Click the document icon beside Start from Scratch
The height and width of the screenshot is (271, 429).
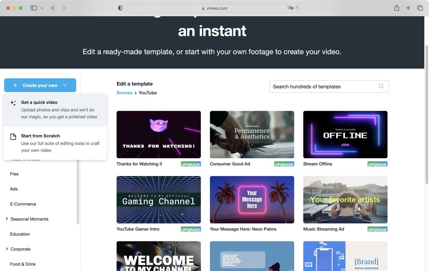click(x=13, y=137)
